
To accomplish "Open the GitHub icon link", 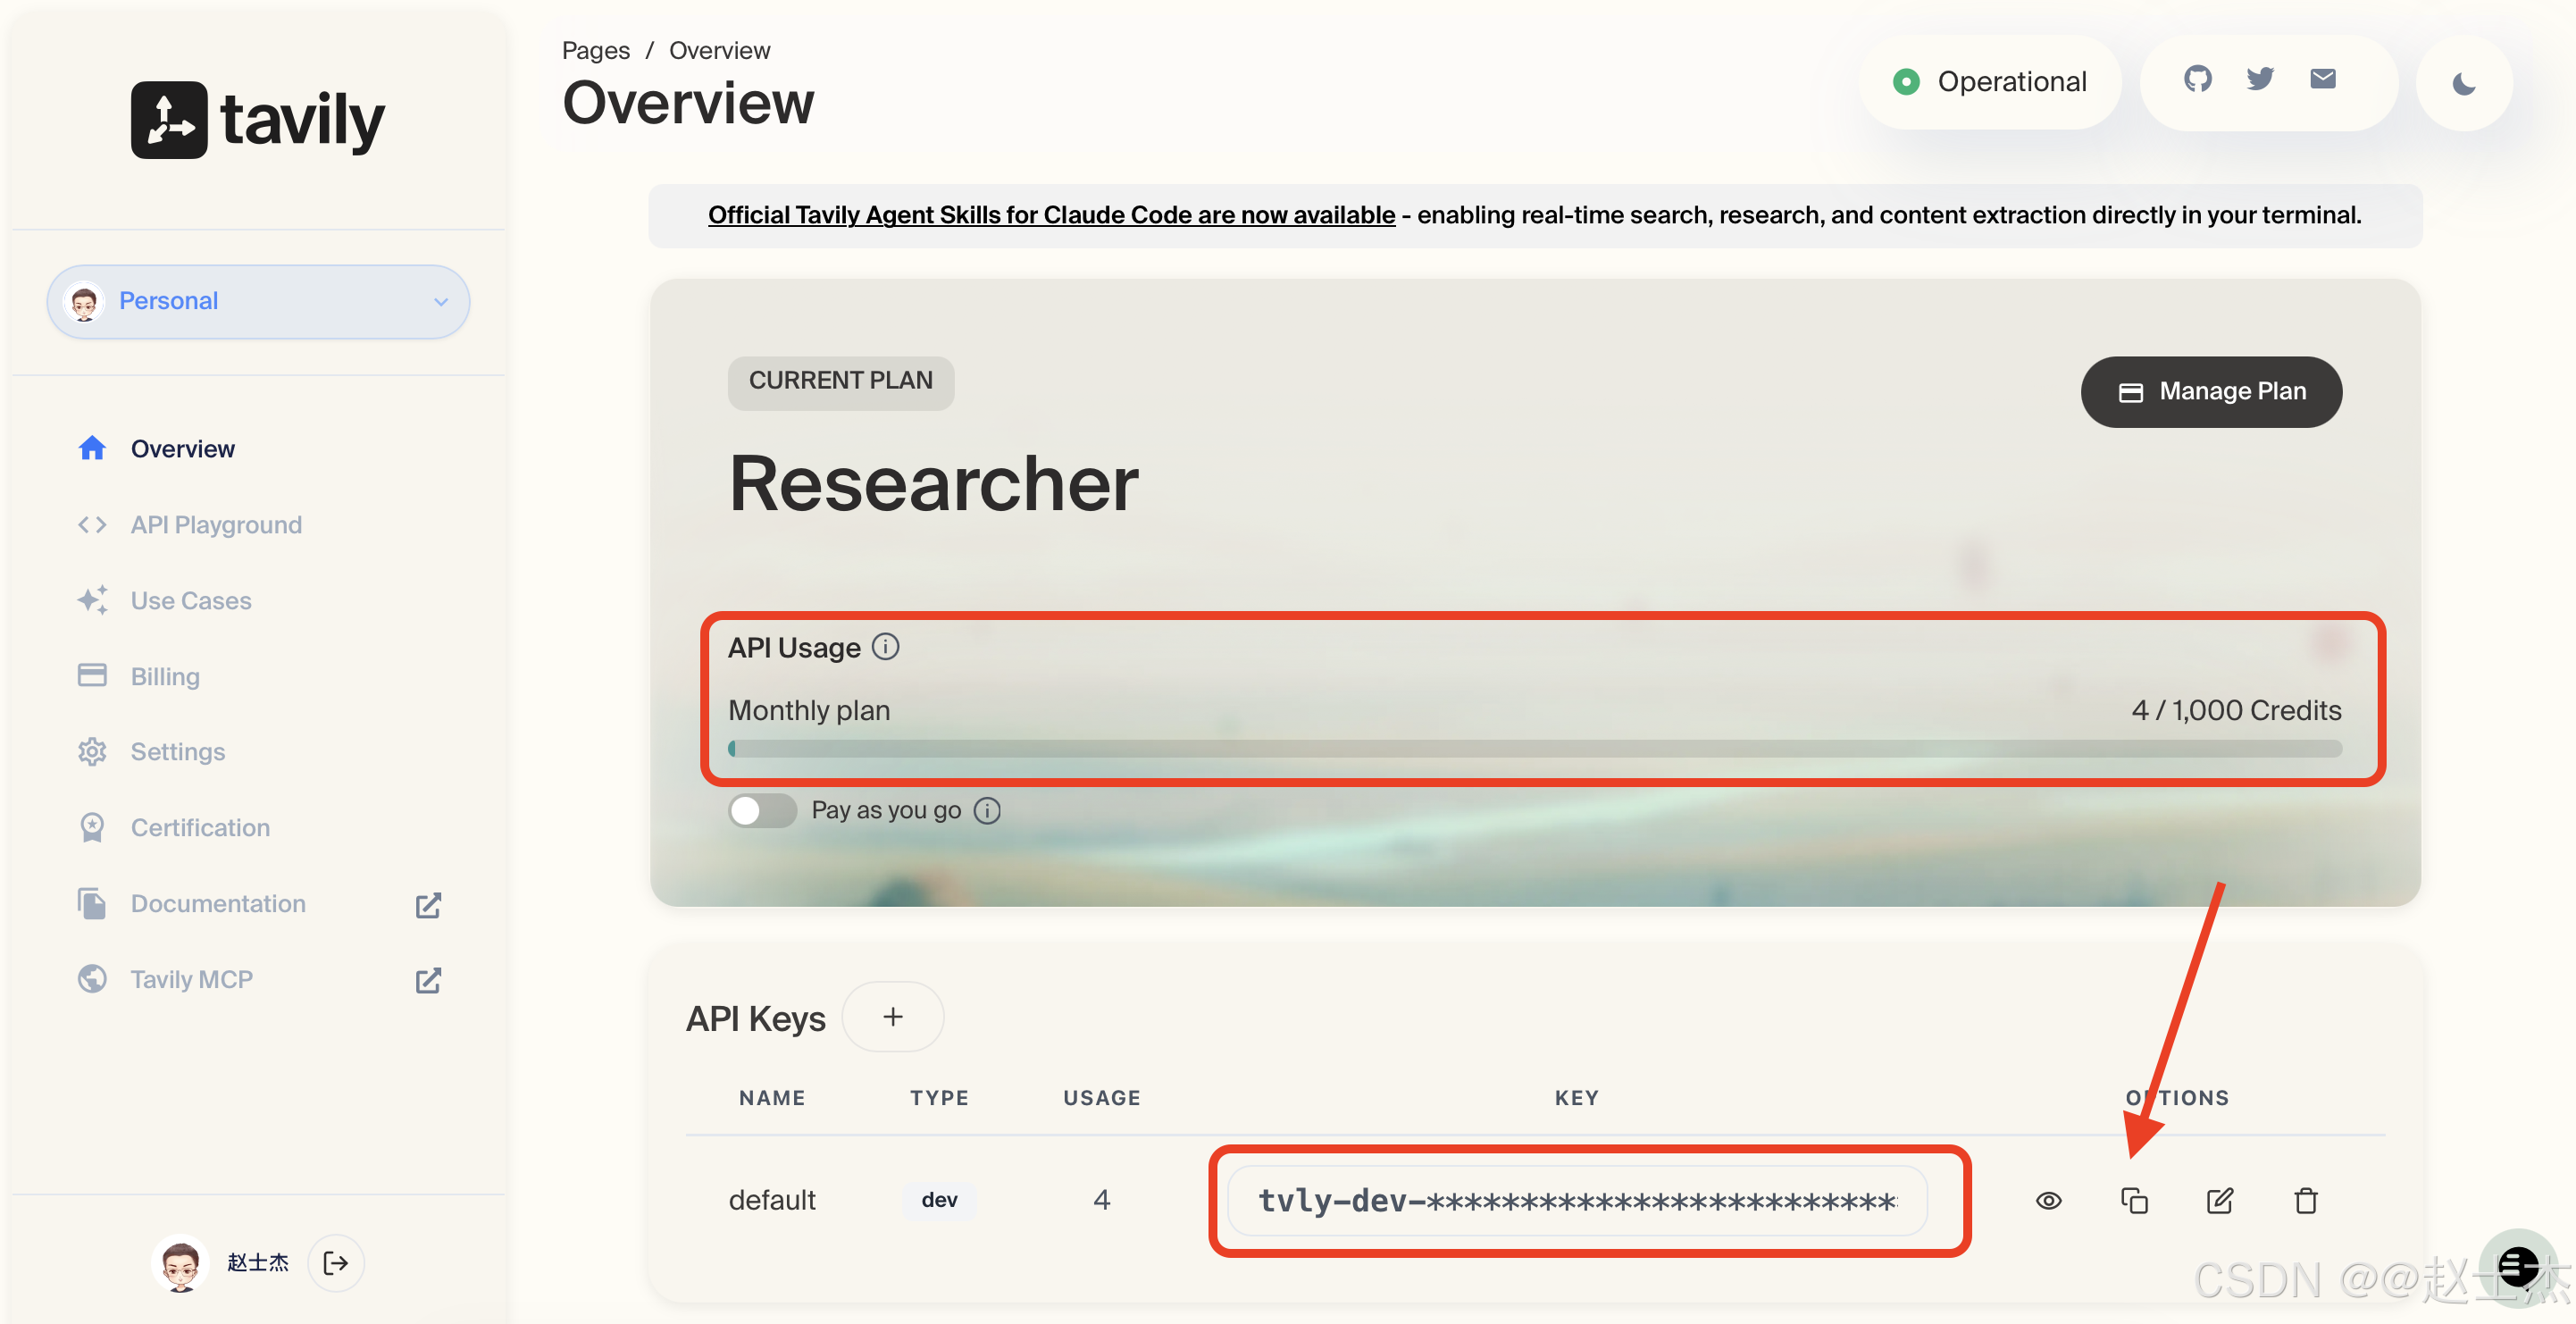I will point(2197,79).
